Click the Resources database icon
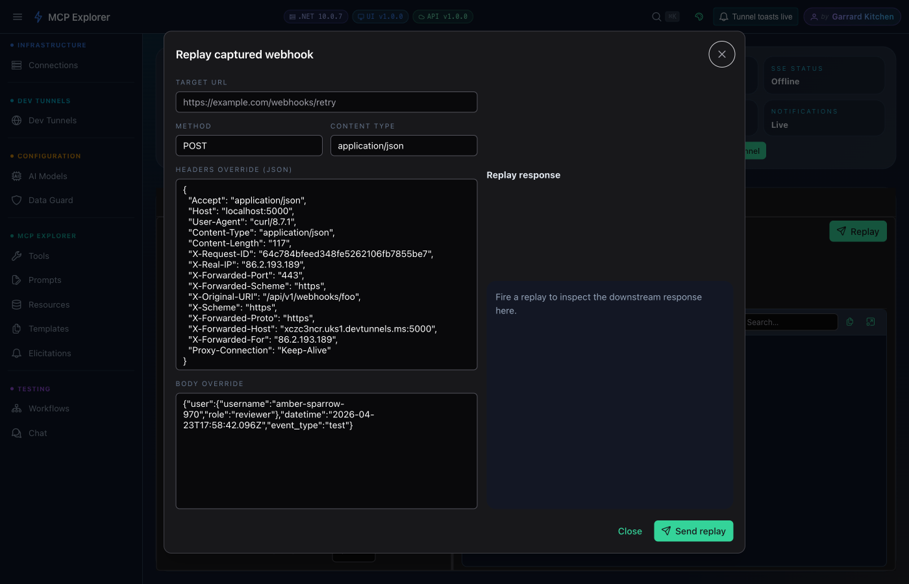This screenshot has width=909, height=584. coord(17,305)
